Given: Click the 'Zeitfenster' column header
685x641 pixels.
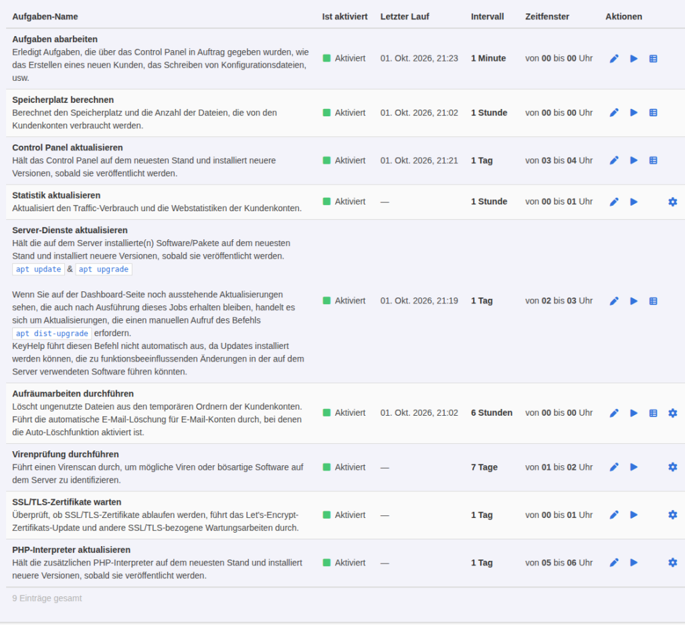Looking at the screenshot, I should tap(547, 17).
